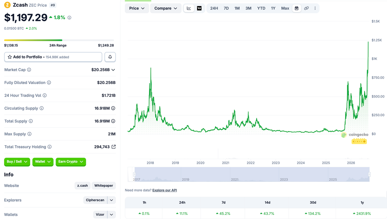Click the $1.721B trading volume value
This screenshot has height=219, width=387.
click(108, 95)
